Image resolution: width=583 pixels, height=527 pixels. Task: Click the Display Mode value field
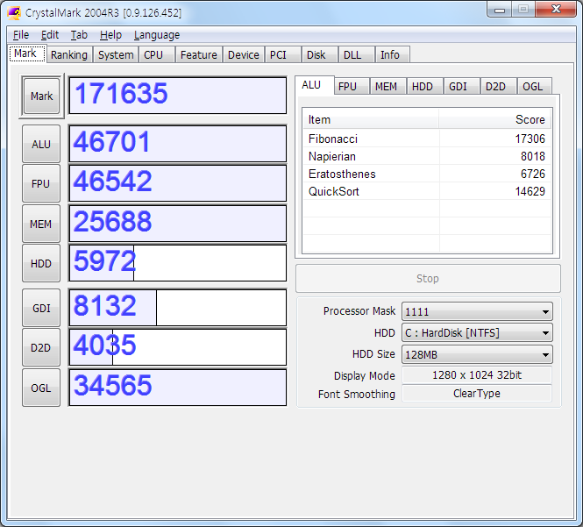[x=477, y=375]
